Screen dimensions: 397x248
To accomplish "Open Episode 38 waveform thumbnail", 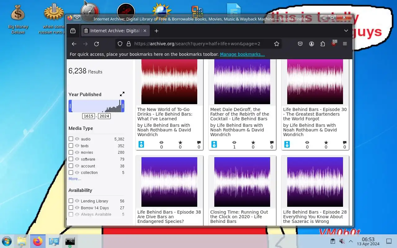I will (x=169, y=182).
